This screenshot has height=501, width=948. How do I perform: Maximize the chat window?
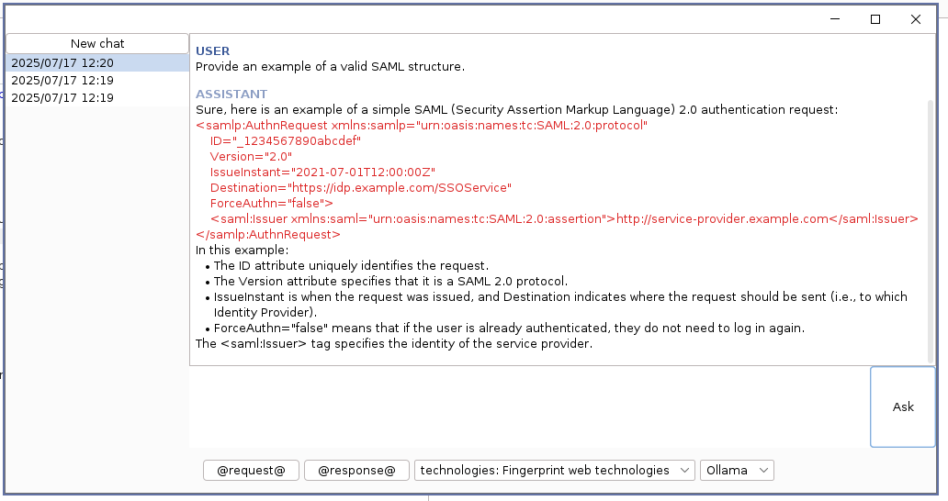point(875,19)
